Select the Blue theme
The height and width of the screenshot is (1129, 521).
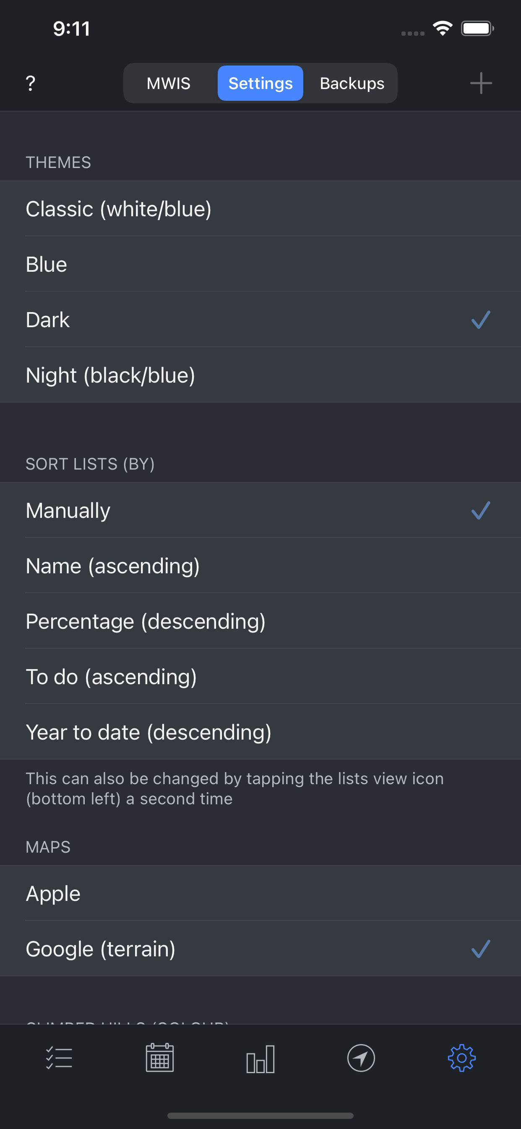coord(260,264)
